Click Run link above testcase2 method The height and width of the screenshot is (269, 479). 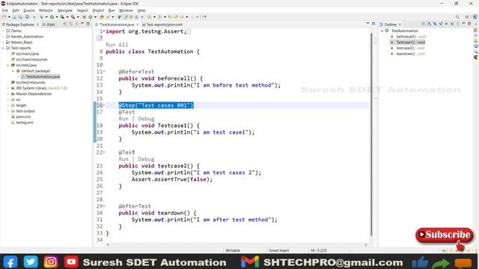tap(123, 159)
